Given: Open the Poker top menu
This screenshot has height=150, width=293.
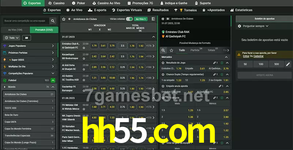Looking at the screenshot, I should (78, 3).
